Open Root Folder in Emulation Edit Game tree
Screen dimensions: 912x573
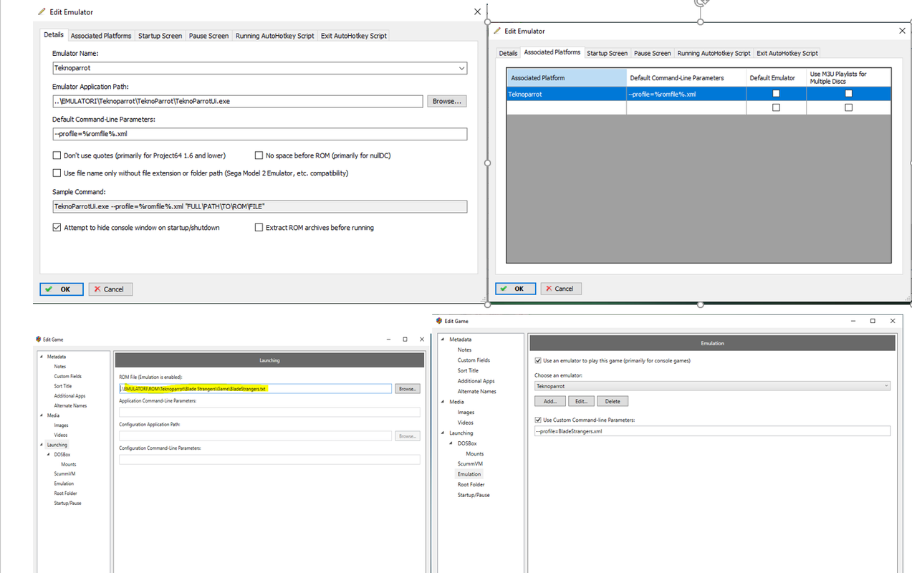pos(471,485)
